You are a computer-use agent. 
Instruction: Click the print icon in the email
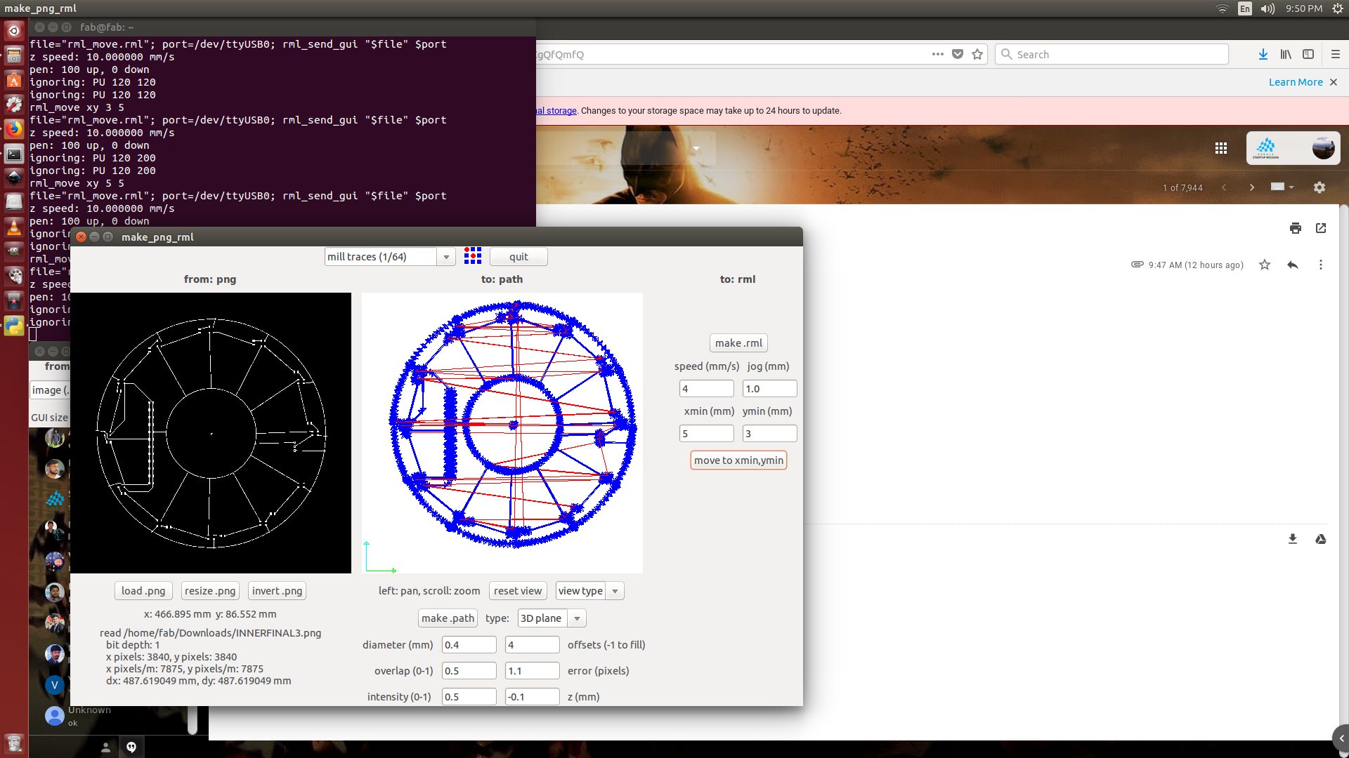tap(1295, 228)
